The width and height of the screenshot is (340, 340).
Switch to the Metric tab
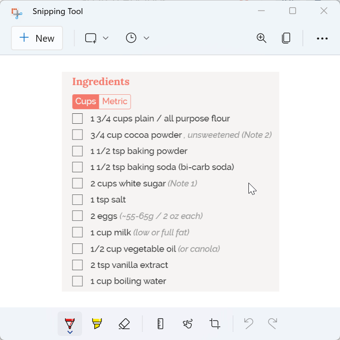(115, 102)
